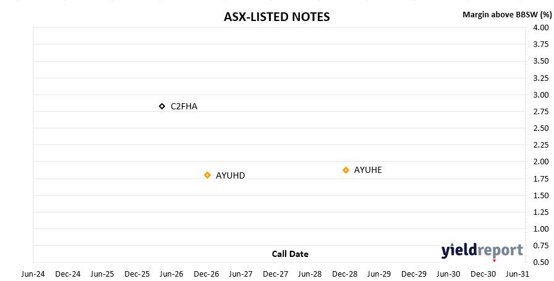This screenshot has width=554, height=281.
Task: Click the Jun-24 axis label
Action: tap(33, 274)
